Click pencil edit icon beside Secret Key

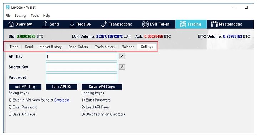(x=122, y=67)
